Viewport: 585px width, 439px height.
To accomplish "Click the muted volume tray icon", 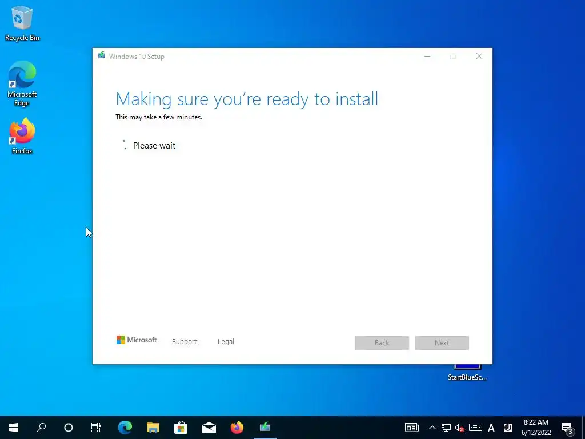I will click(x=460, y=428).
